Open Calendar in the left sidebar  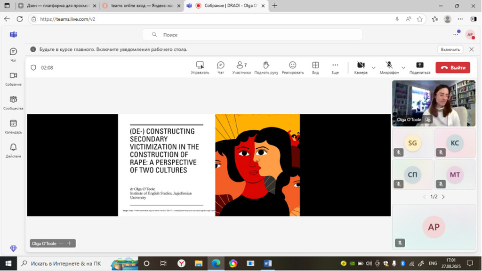coord(13,126)
